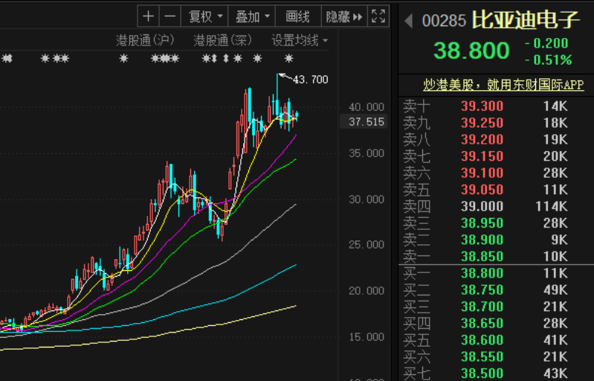Click 49K volume at 买二

click(555, 289)
